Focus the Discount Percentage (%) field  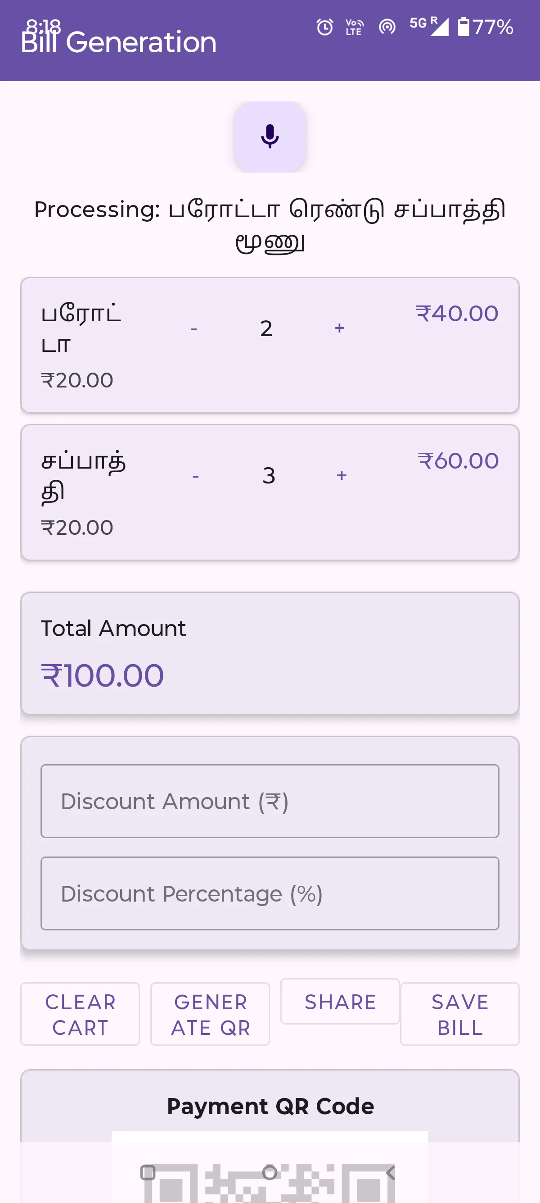(x=270, y=893)
